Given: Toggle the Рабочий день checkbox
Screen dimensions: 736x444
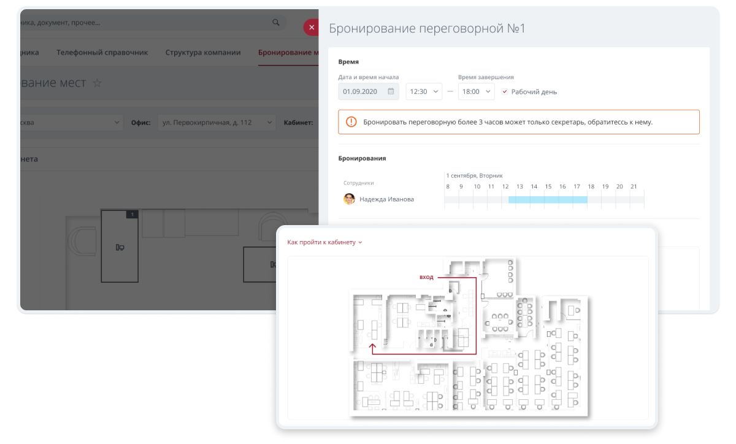Looking at the screenshot, I should tap(504, 92).
